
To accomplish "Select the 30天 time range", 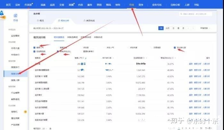I will (167, 28).
